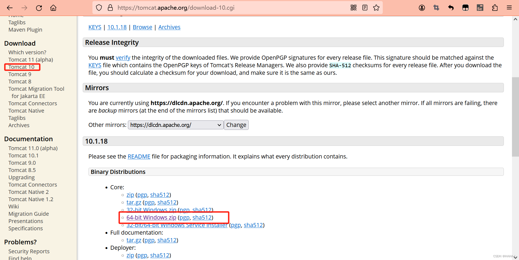Screen dimensions: 519x260
Task: Open Archives in the Download sidebar
Action: [19, 125]
